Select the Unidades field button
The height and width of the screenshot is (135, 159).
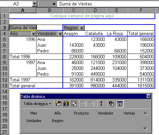[34, 121]
